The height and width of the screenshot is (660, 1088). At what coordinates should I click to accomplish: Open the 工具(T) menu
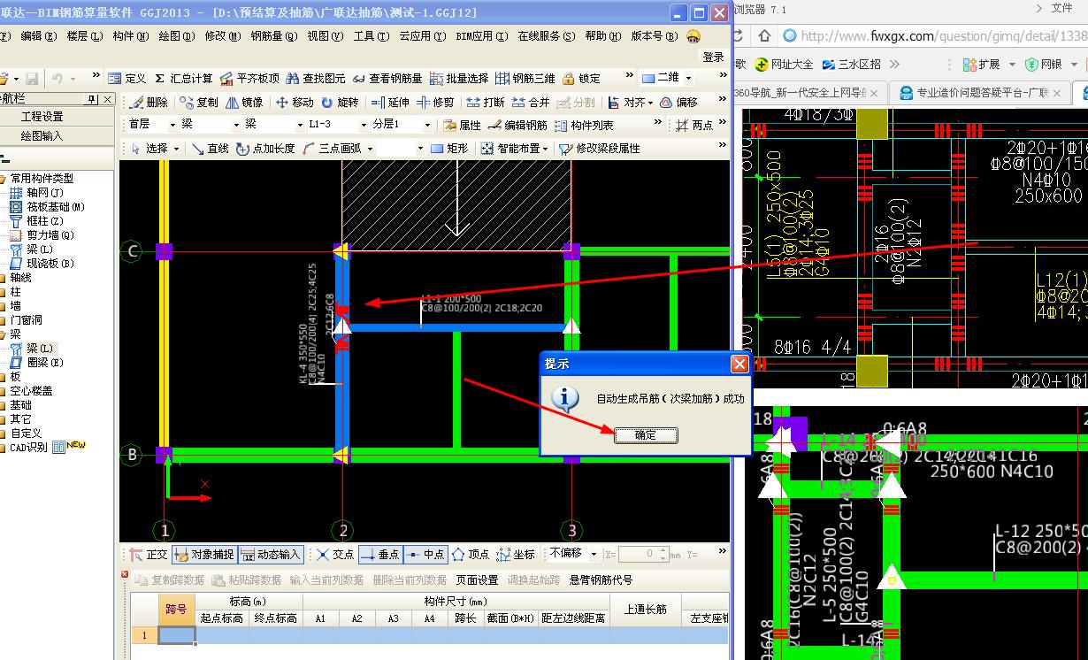pyautogui.click(x=371, y=36)
